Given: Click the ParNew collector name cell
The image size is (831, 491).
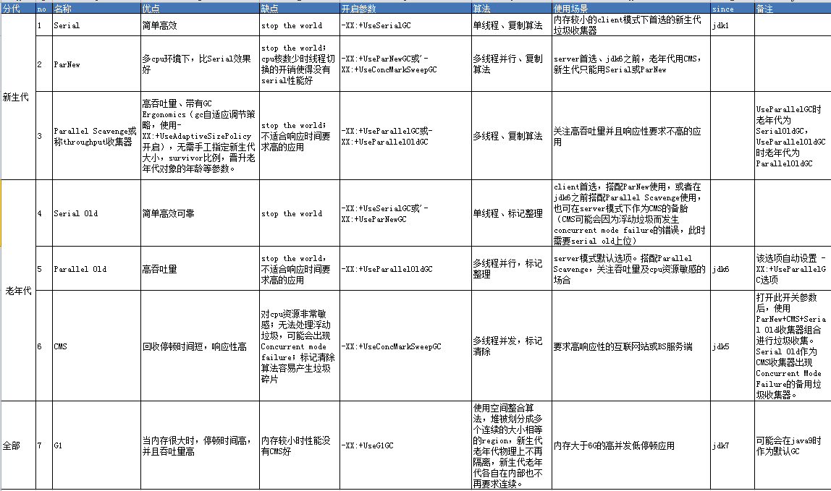Looking at the screenshot, I should click(x=96, y=64).
